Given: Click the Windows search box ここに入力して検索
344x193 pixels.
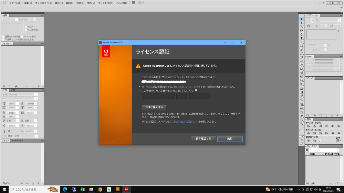Looking at the screenshot, I should click(34, 189).
